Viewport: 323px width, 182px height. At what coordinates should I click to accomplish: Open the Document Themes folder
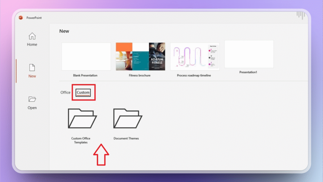coord(126,118)
